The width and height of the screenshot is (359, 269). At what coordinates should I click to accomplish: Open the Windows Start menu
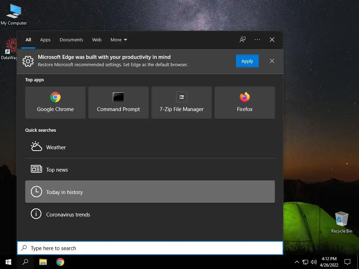pyautogui.click(x=8, y=262)
